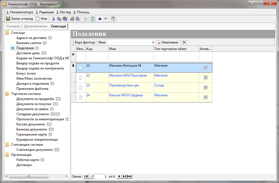Click the Print printer icon
Viewport: 279px width, 183px height.
(x=72, y=19)
